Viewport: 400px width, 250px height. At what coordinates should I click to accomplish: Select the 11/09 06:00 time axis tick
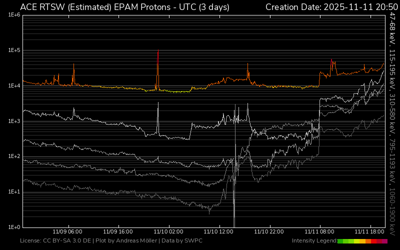[67, 232]
